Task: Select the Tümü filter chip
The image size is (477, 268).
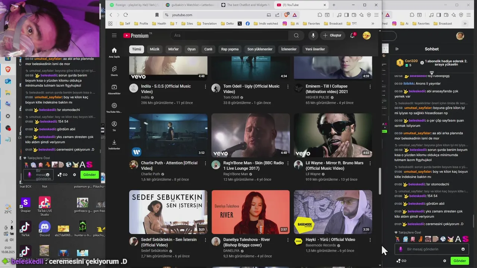Action: (x=137, y=49)
